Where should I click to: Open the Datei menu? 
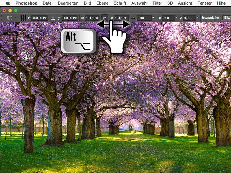[x=47, y=3]
